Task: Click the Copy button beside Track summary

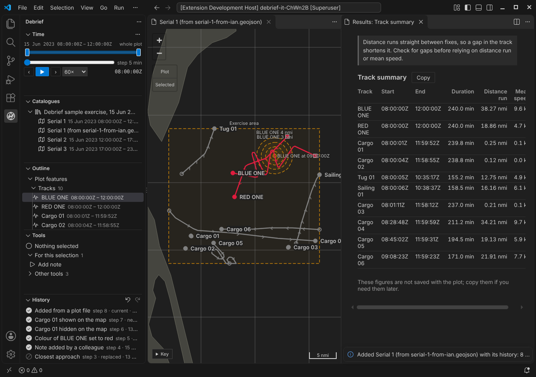Action: 423,77
